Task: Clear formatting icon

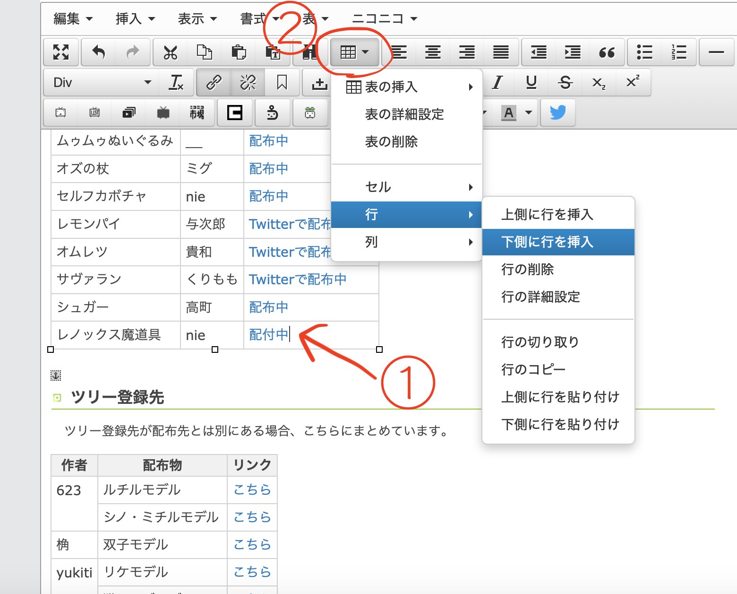Action: (x=176, y=83)
